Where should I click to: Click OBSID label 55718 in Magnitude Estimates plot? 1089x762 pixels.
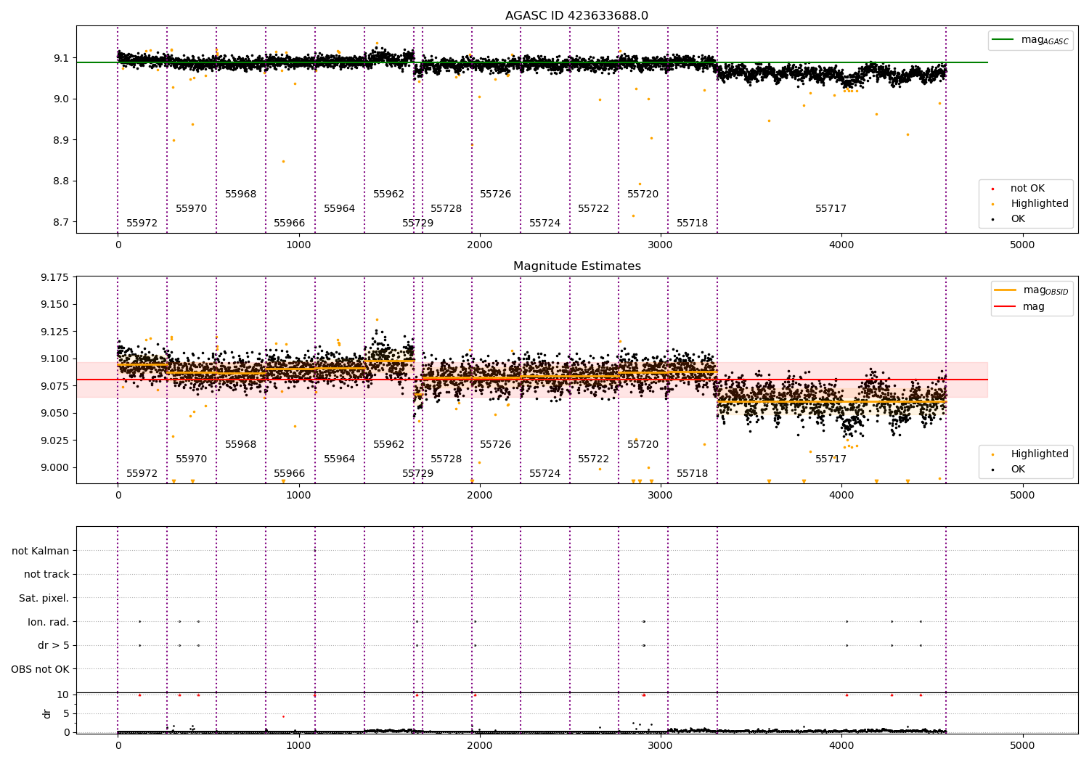click(x=693, y=474)
